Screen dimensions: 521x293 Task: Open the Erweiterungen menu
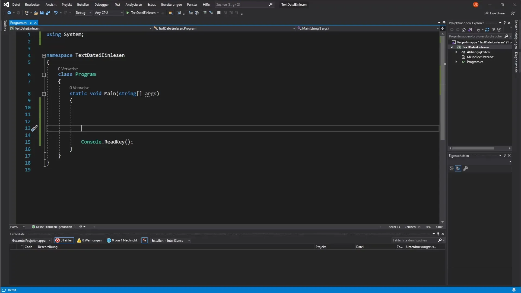tap(171, 5)
